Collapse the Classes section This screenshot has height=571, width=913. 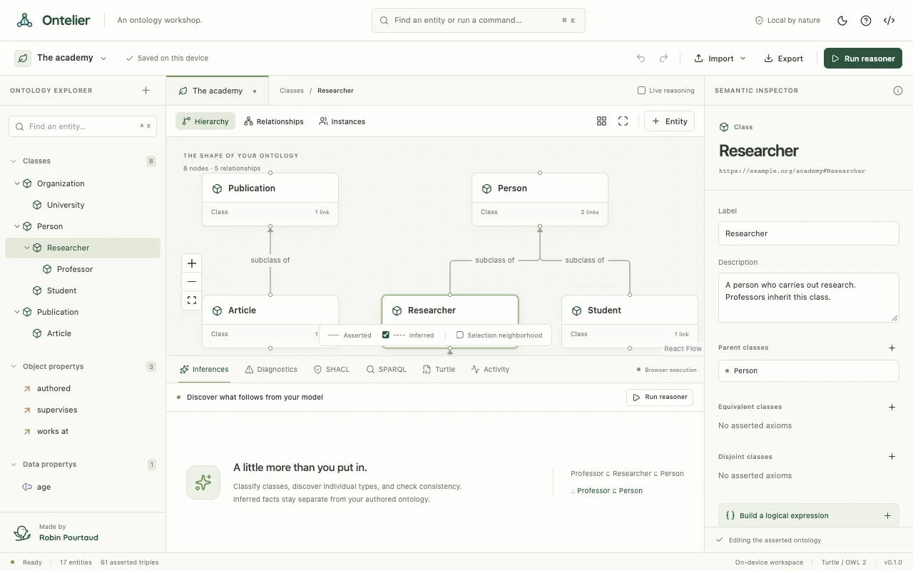[14, 161]
